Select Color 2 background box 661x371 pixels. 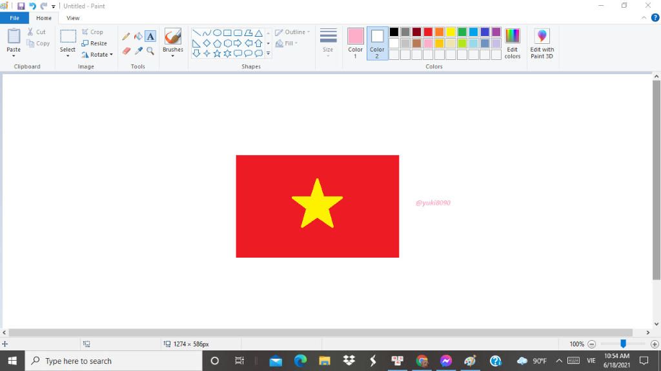point(377,43)
